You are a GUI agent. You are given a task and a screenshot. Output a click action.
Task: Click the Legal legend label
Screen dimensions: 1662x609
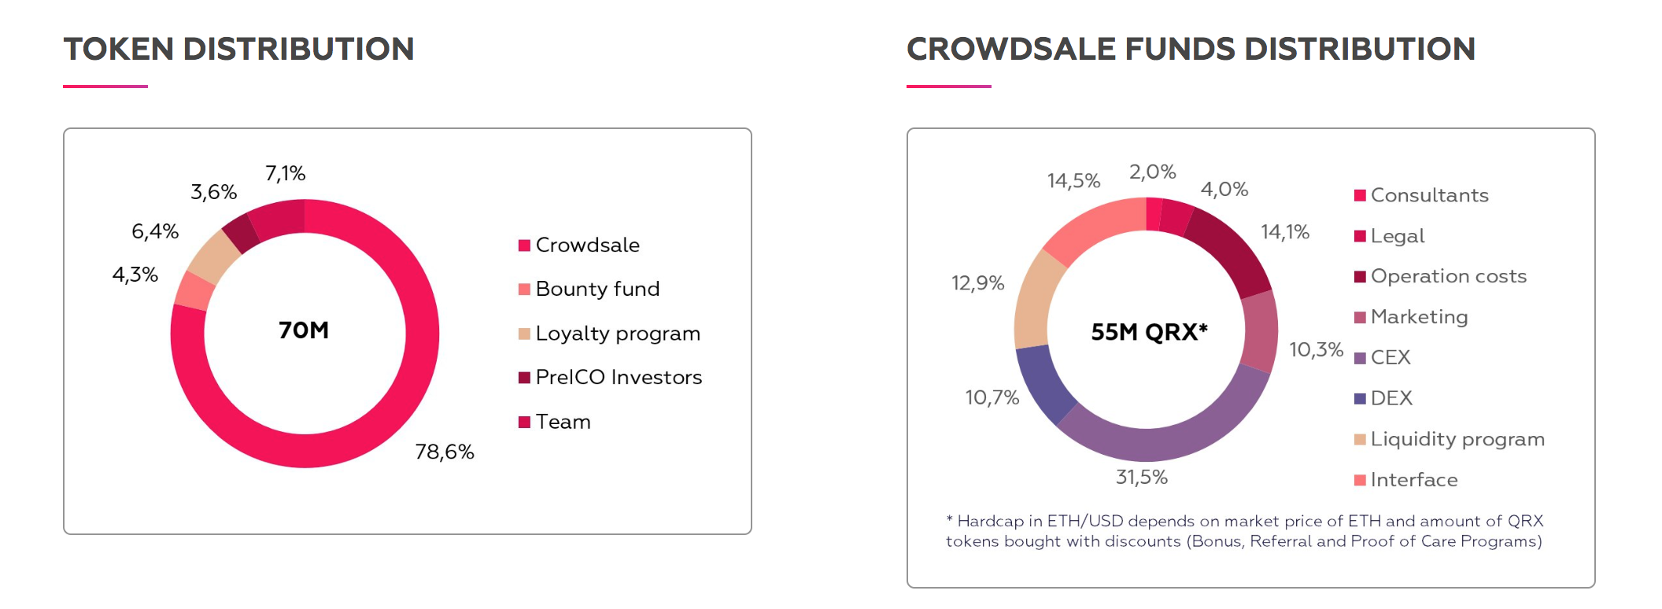(x=1398, y=236)
